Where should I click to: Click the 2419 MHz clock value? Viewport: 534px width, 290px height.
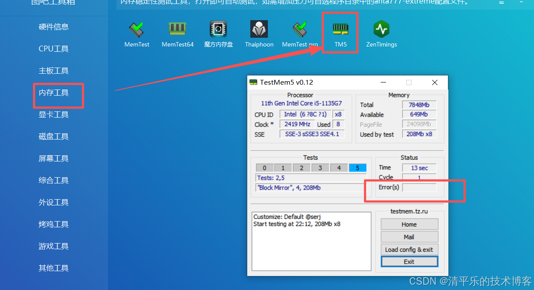coord(297,124)
